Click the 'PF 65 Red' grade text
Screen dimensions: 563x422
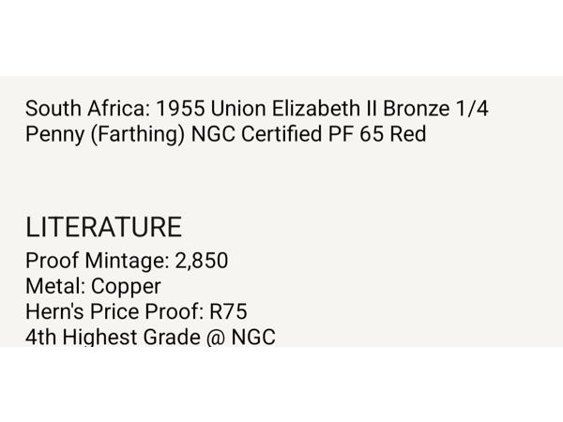pyautogui.click(x=377, y=134)
